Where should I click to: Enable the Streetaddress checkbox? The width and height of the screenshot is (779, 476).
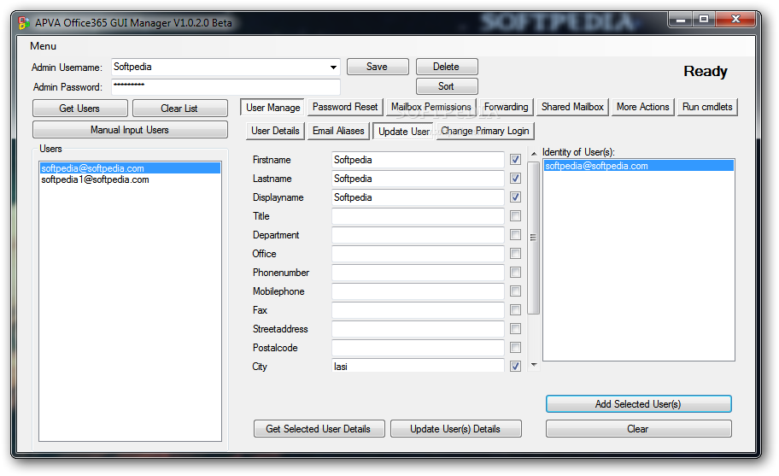point(515,329)
